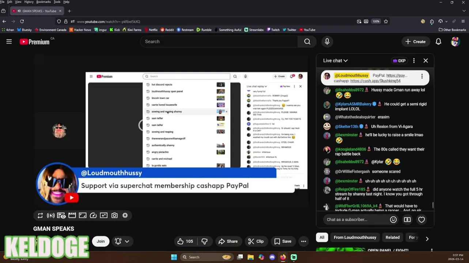This screenshot has height=263, width=469.
Task: Like the video with thumbs up
Action: [185, 241]
